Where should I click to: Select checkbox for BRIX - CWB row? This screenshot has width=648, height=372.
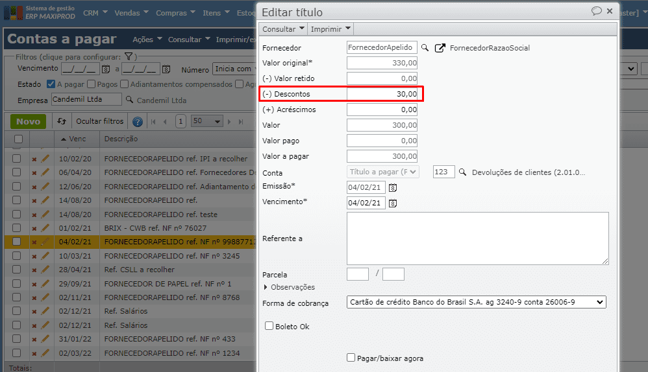[x=16, y=227]
